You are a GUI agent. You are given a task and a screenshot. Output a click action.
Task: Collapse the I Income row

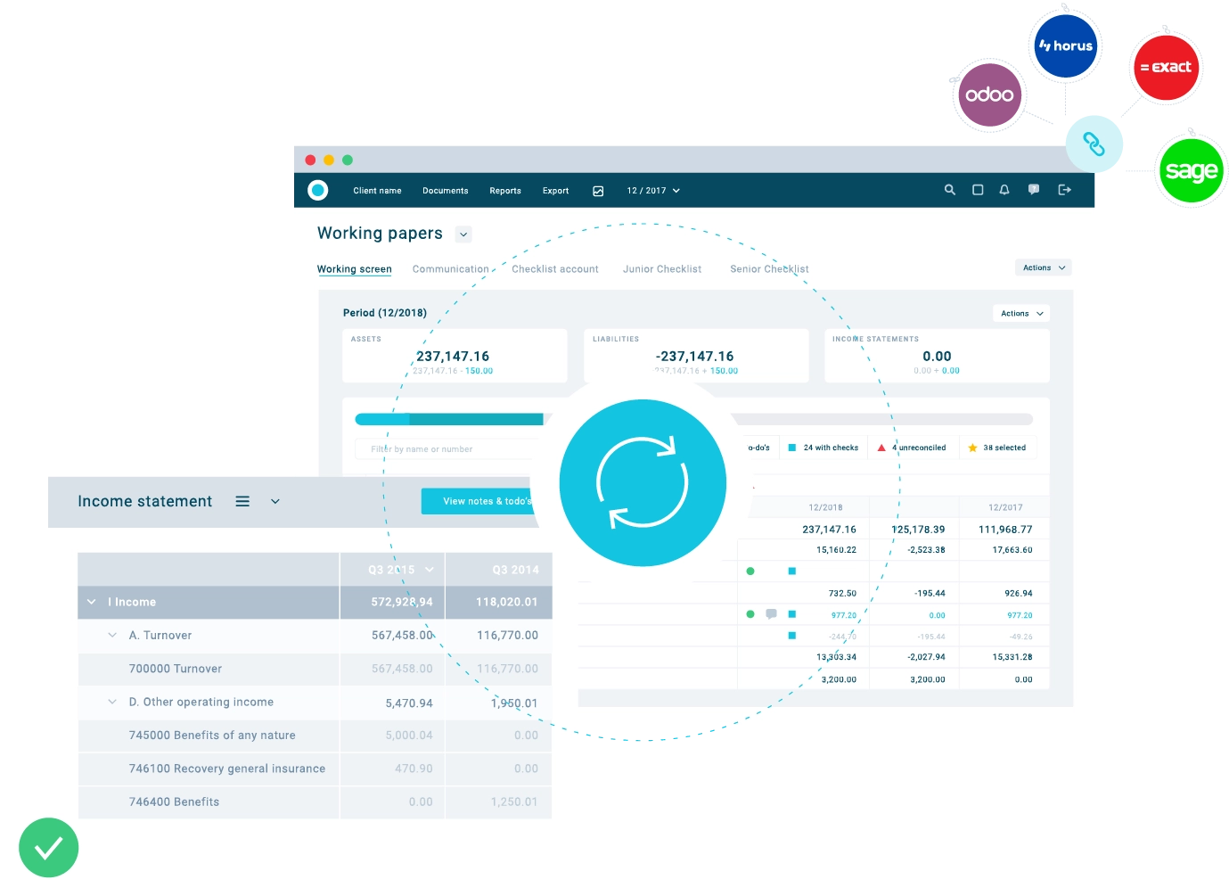tap(91, 603)
